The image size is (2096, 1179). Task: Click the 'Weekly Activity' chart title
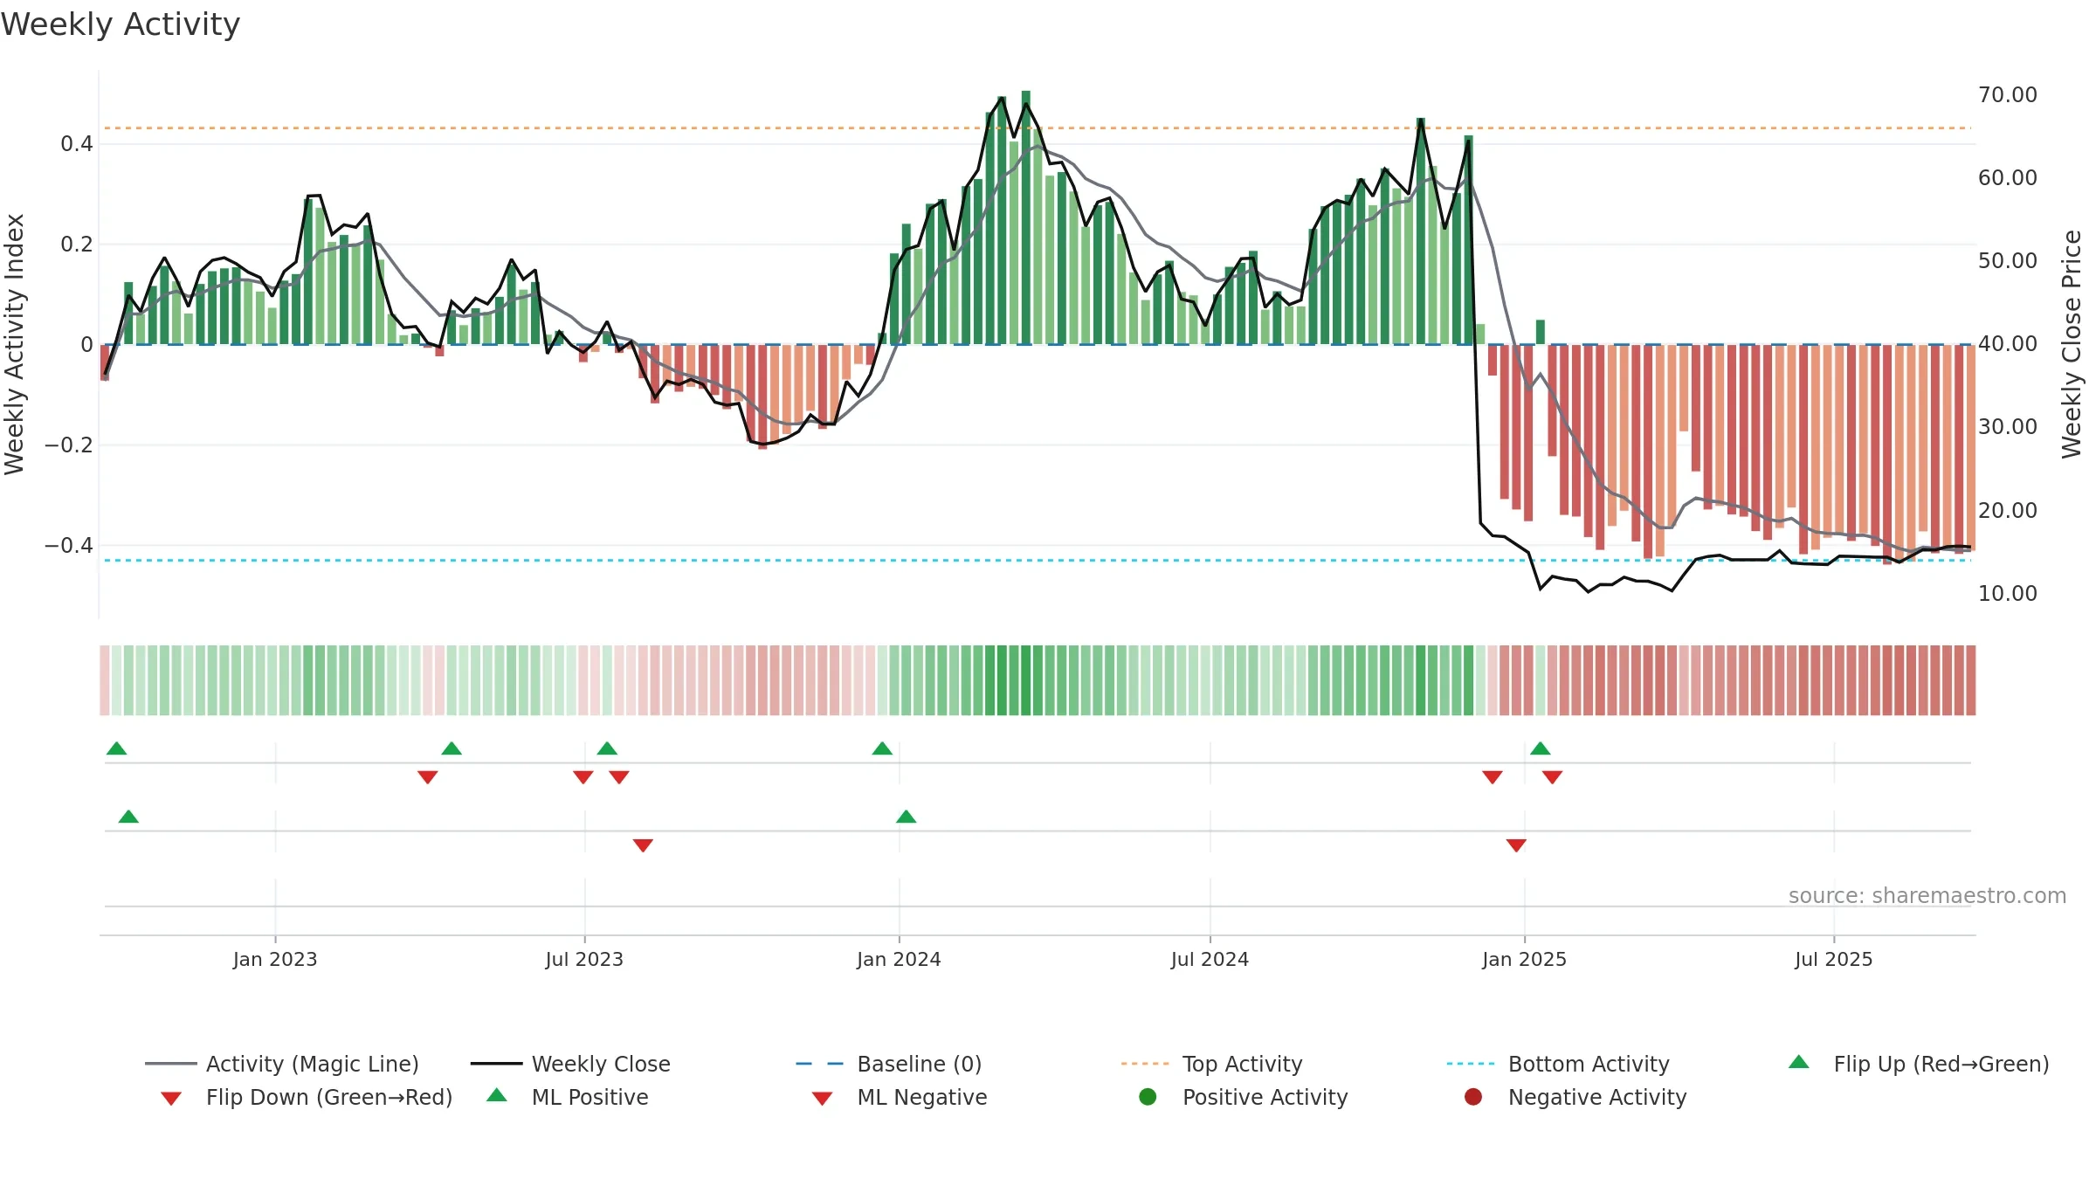click(x=121, y=24)
